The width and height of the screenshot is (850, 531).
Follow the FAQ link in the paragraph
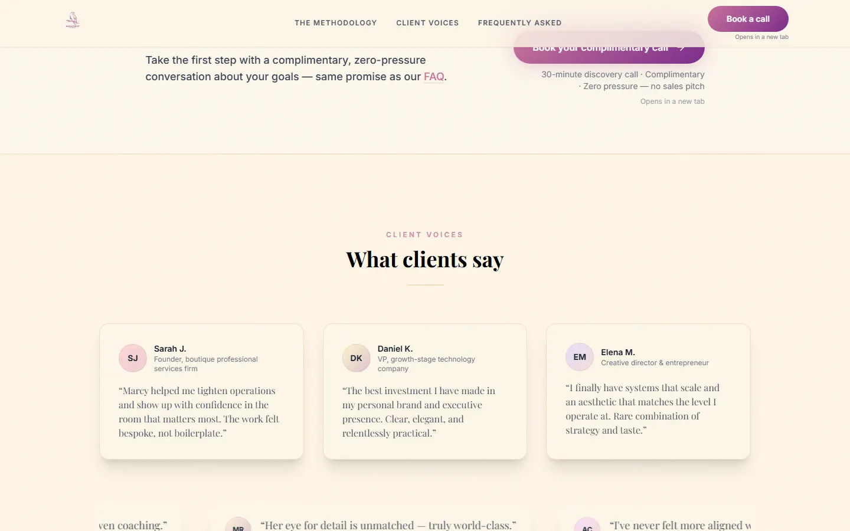point(434,77)
